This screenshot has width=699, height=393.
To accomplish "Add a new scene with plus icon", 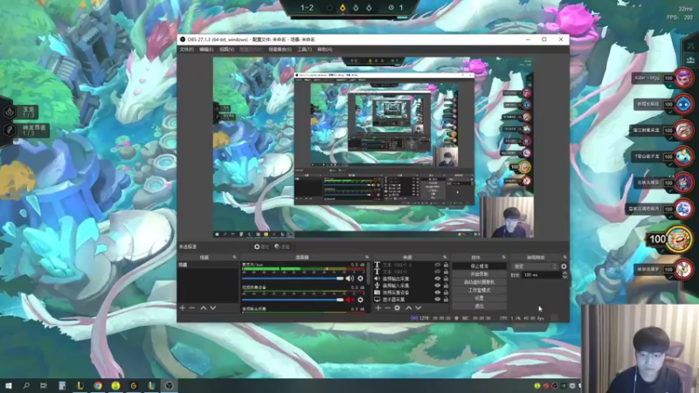I will point(183,308).
